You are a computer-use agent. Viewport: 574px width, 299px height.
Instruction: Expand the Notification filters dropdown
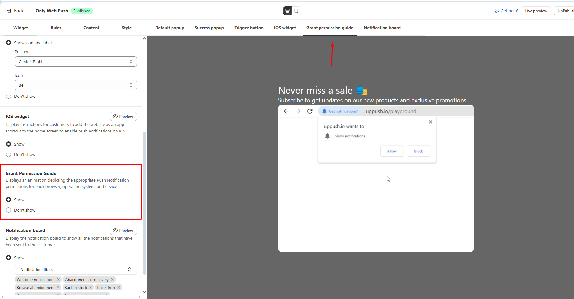(x=75, y=269)
